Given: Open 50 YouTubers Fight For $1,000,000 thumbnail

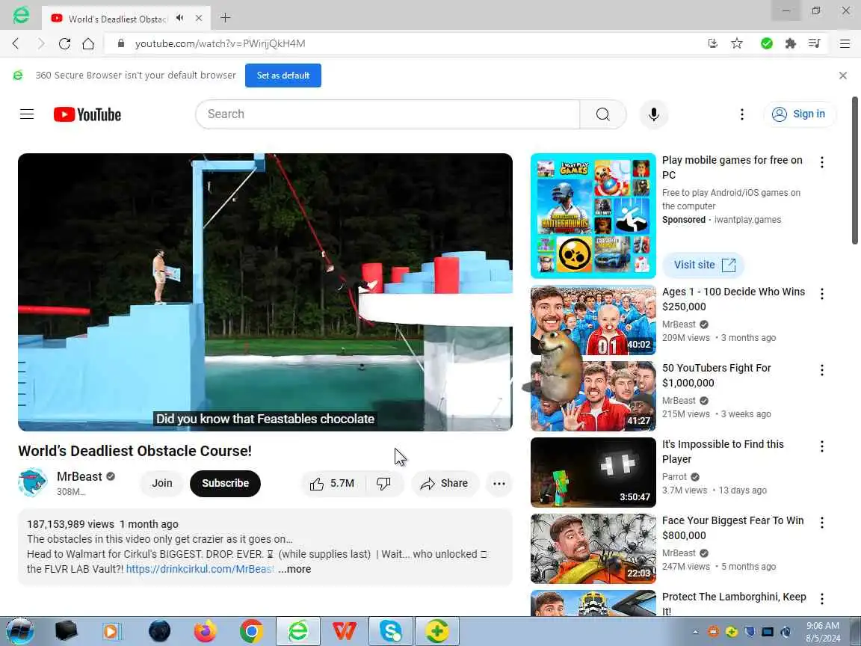Looking at the screenshot, I should [593, 396].
